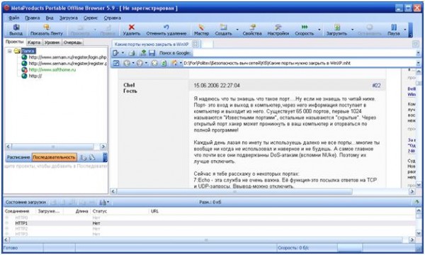Open the dropdown arrow next to Загрузить
425x255 pixels.
pos(352,30)
